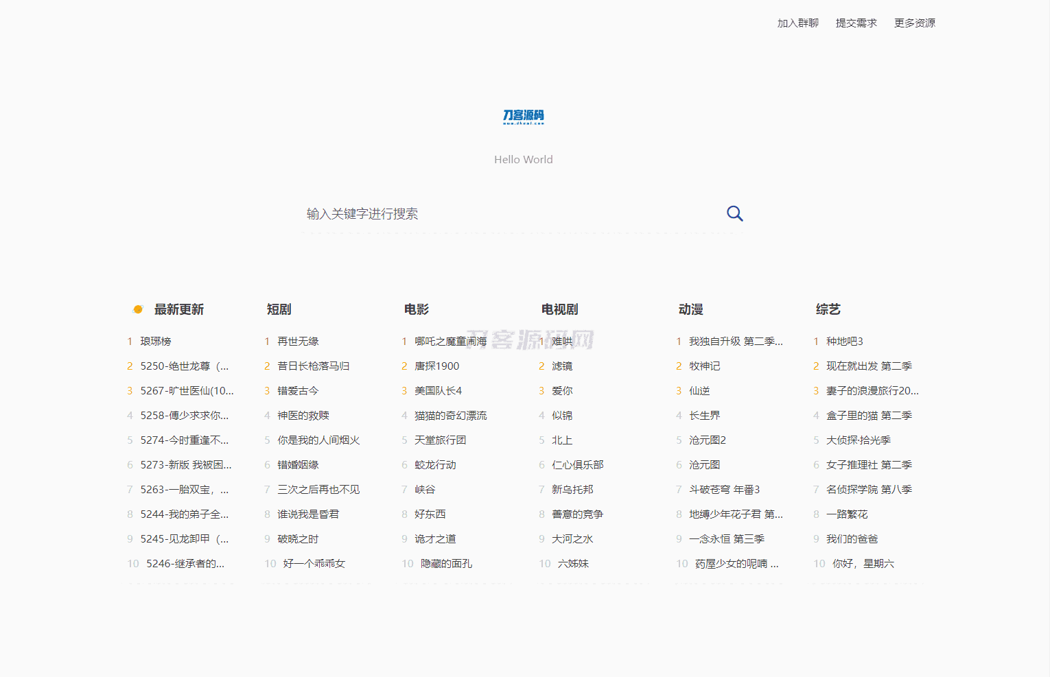Viewport: 1050px width, 677px height.
Task: Open 牧神记 in the anime list
Action: click(x=704, y=366)
